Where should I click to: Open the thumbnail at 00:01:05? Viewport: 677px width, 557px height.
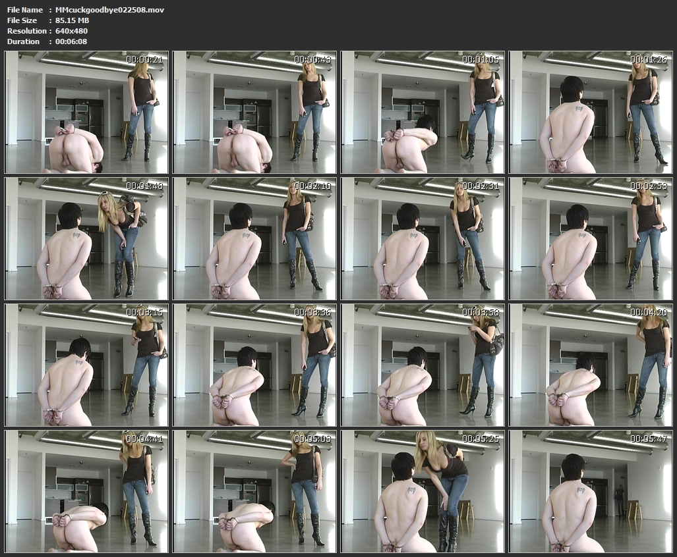tap(423, 113)
